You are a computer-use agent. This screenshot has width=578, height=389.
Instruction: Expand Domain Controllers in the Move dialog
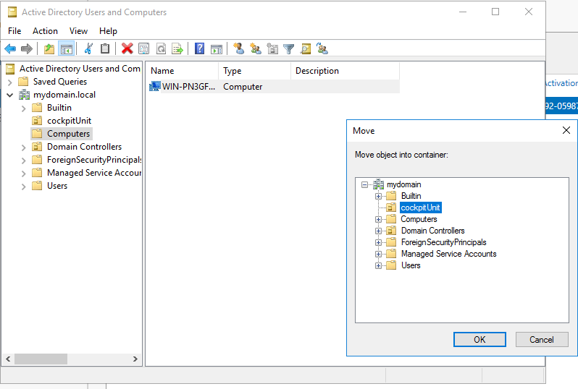click(378, 231)
